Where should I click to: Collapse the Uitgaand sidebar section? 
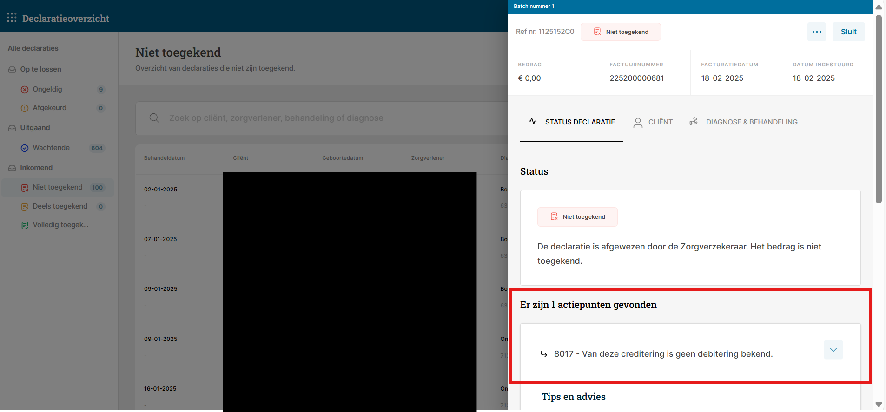(x=35, y=128)
